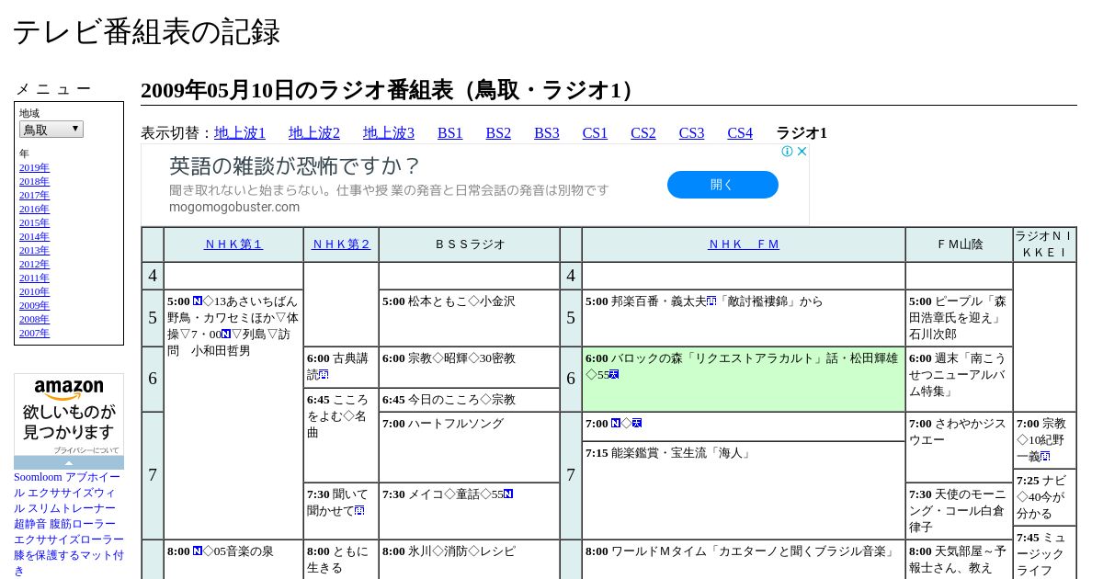
Task: Open the Soomloom アブホイール product link
Action: click(x=69, y=524)
